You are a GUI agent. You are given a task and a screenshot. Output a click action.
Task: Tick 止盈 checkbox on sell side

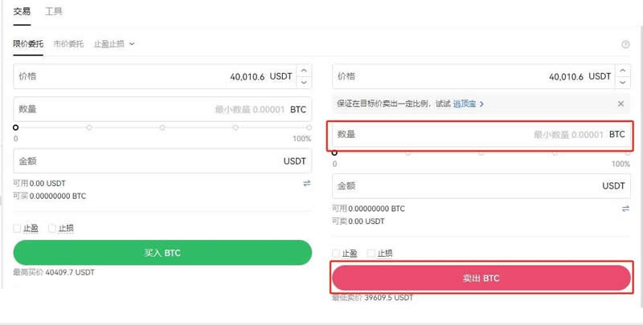tap(337, 254)
